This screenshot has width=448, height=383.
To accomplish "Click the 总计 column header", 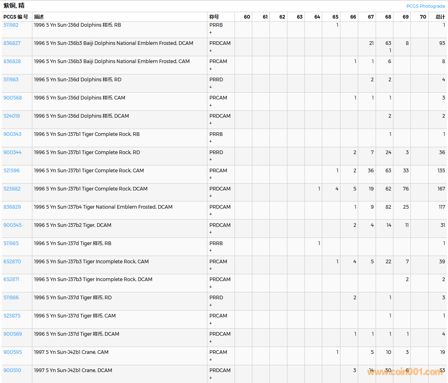I will pos(440,17).
